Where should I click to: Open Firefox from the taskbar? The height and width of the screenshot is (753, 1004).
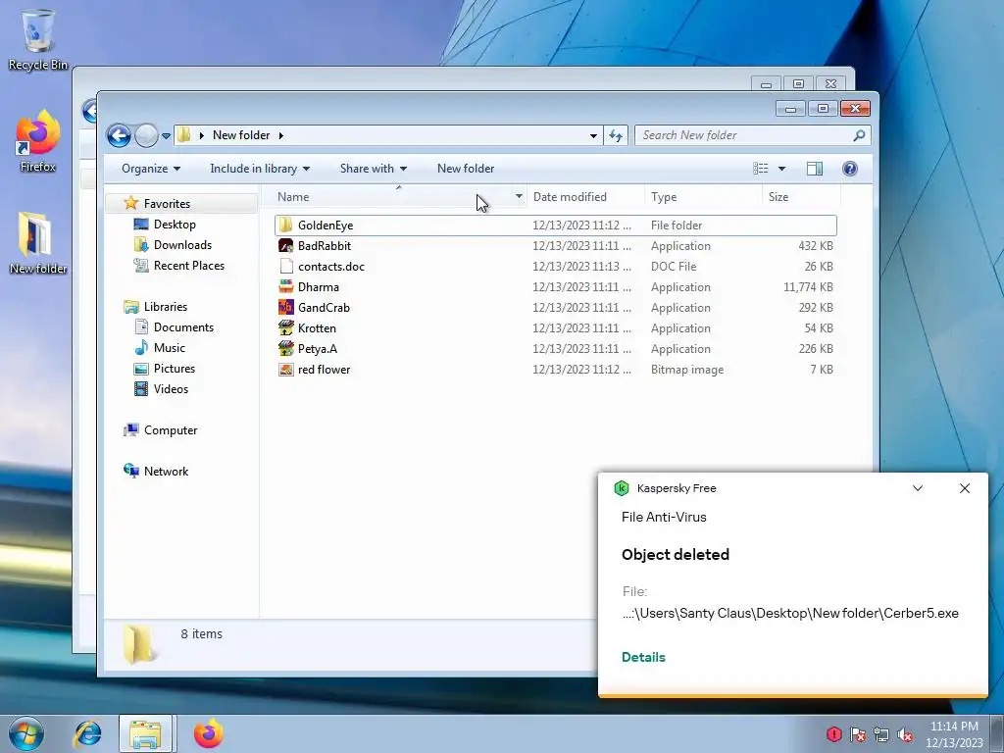click(208, 733)
